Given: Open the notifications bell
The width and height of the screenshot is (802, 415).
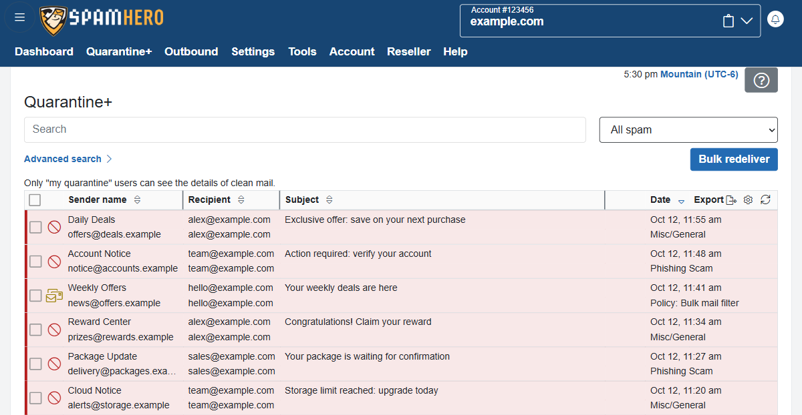Looking at the screenshot, I should [775, 19].
